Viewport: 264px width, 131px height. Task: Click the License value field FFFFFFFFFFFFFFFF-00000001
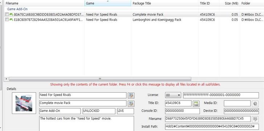pyautogui.click(x=221, y=95)
